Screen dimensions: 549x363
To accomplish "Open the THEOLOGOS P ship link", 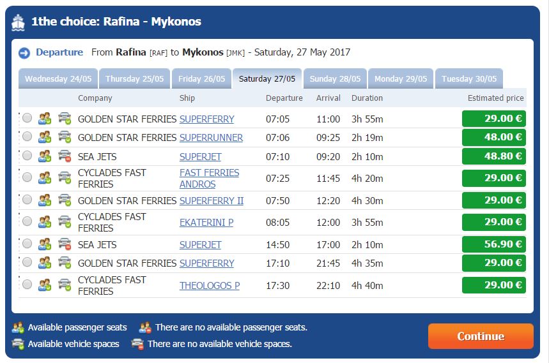I will (210, 285).
